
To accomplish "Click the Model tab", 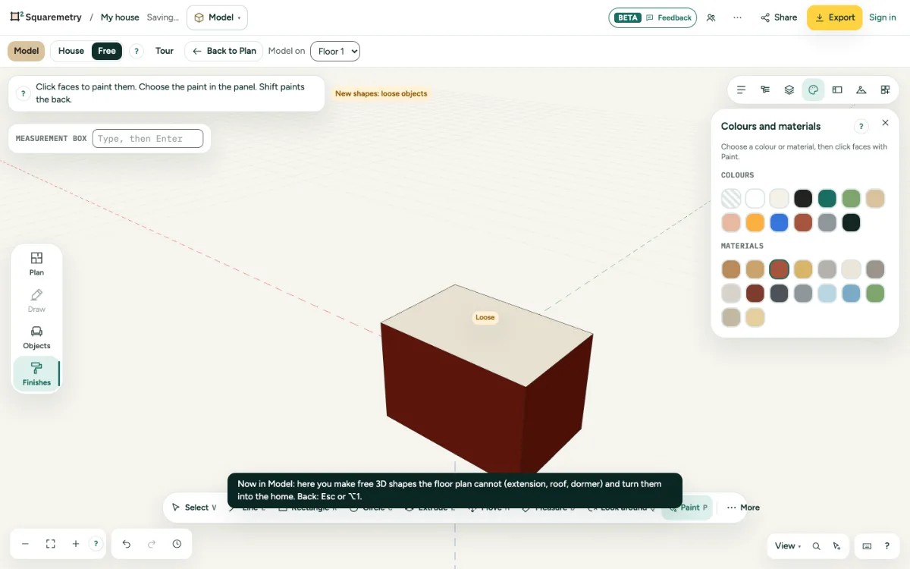I will [x=27, y=51].
